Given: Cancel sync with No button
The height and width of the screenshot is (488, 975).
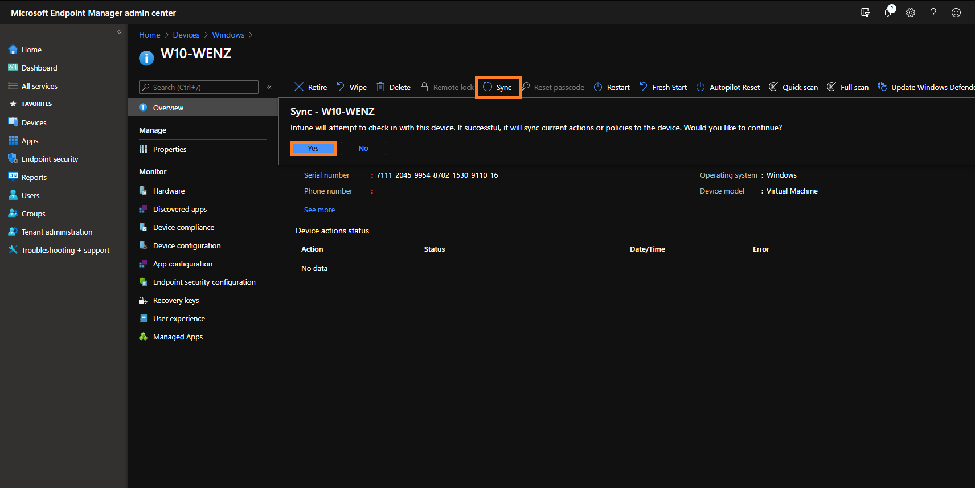Looking at the screenshot, I should pos(363,149).
